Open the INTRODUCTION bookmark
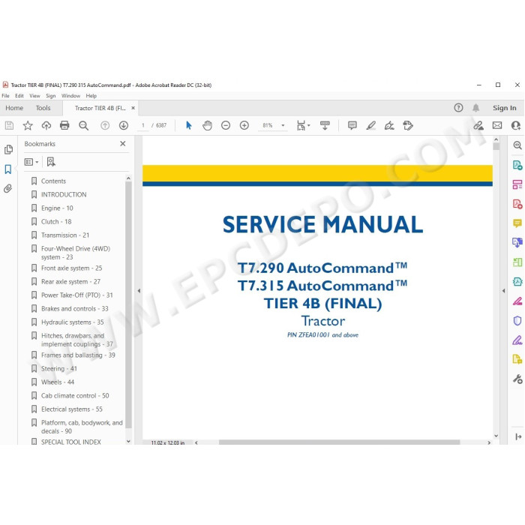The image size is (525, 525). pyautogui.click(x=64, y=194)
